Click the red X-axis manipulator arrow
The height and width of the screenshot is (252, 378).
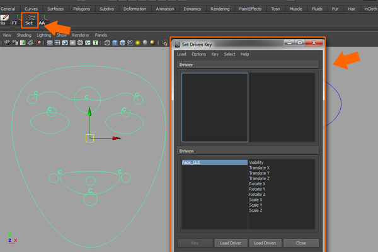[117, 138]
